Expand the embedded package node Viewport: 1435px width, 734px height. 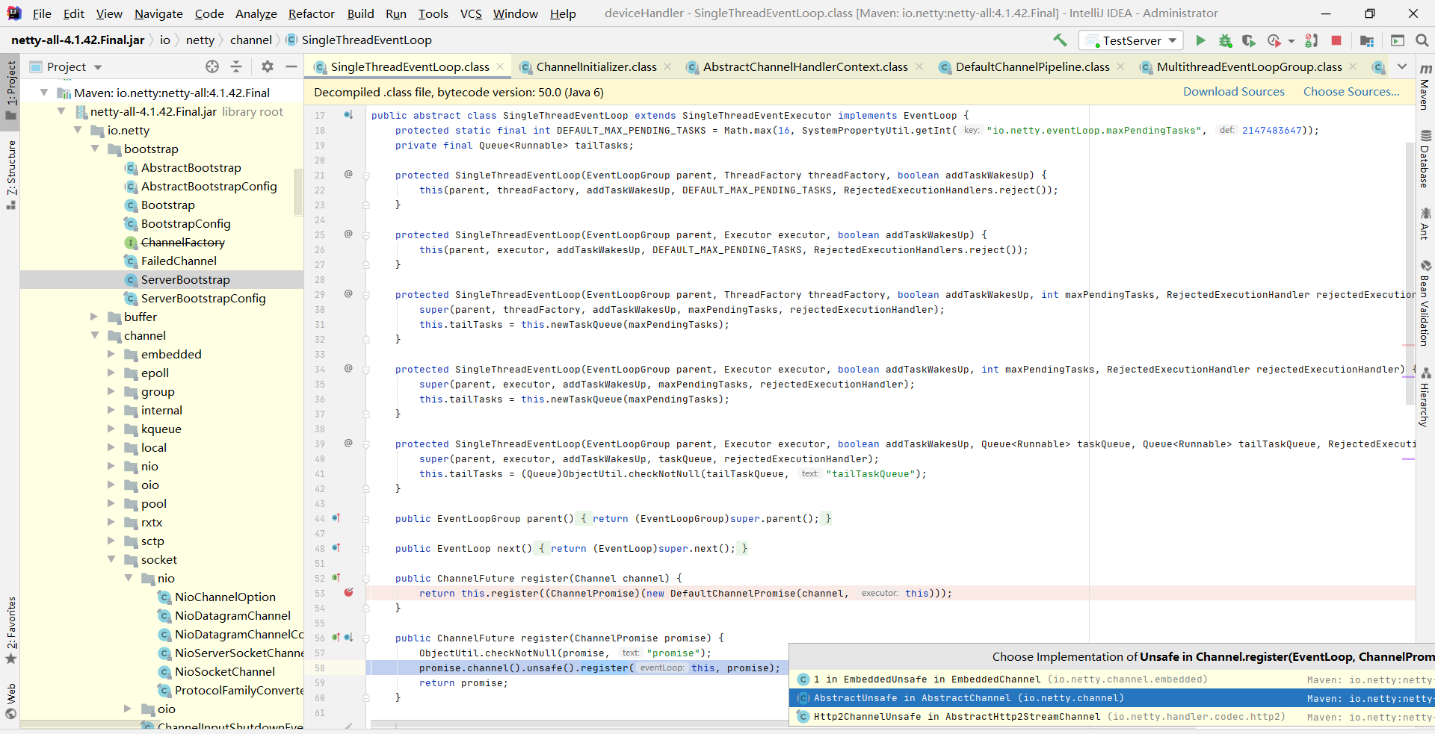point(112,354)
